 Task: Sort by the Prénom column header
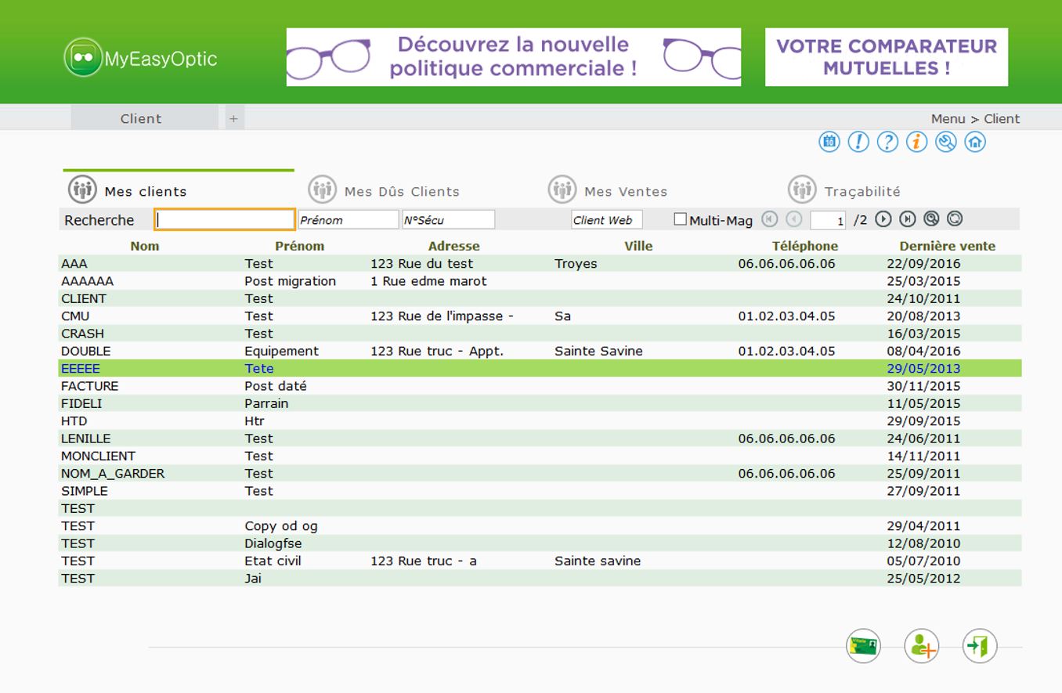coord(299,246)
